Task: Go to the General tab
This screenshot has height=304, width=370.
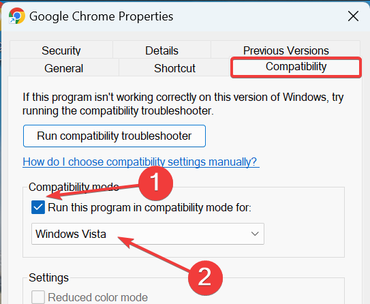Action: 64,68
